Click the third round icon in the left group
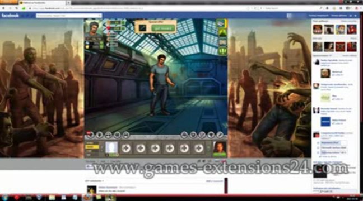363x201 pixels. click(x=108, y=135)
